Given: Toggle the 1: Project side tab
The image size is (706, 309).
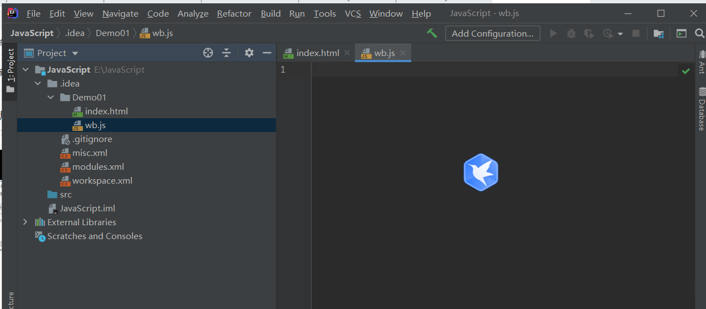Looking at the screenshot, I should [x=10, y=70].
